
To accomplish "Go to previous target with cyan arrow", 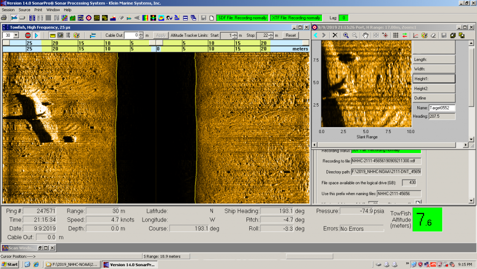I will (x=315, y=35).
